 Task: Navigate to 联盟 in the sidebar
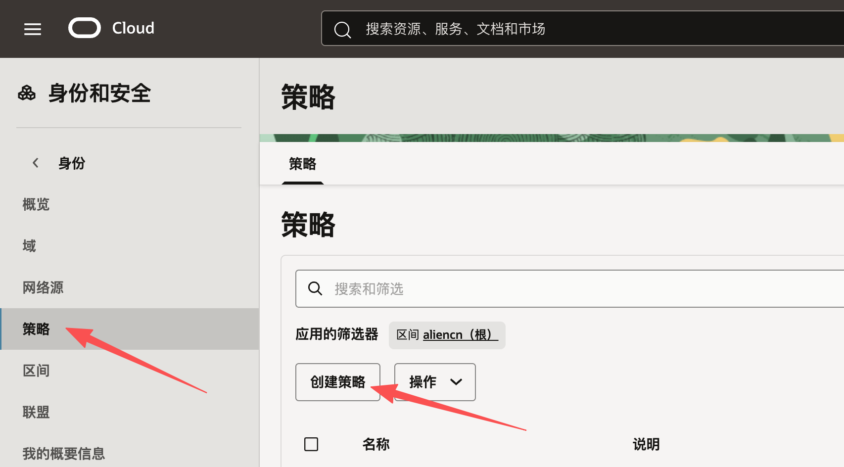[x=36, y=412]
